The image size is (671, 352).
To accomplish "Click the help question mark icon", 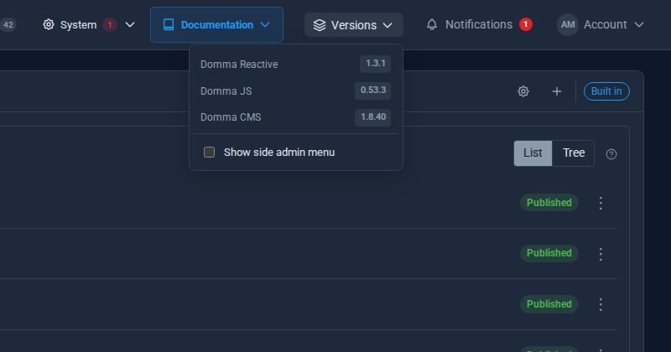I will tap(611, 154).
